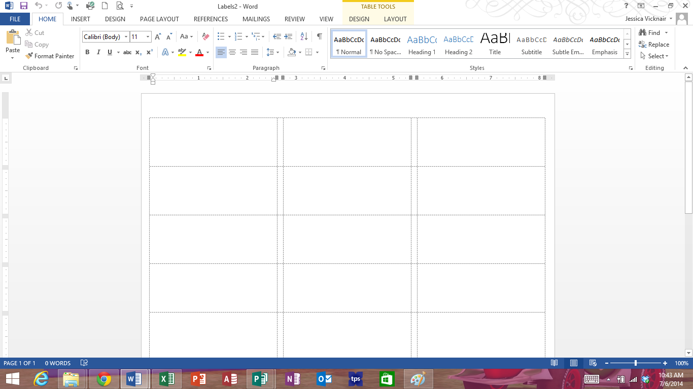This screenshot has height=389, width=693.
Task: Switch to the MAILINGS ribbon tab
Action: 256,19
